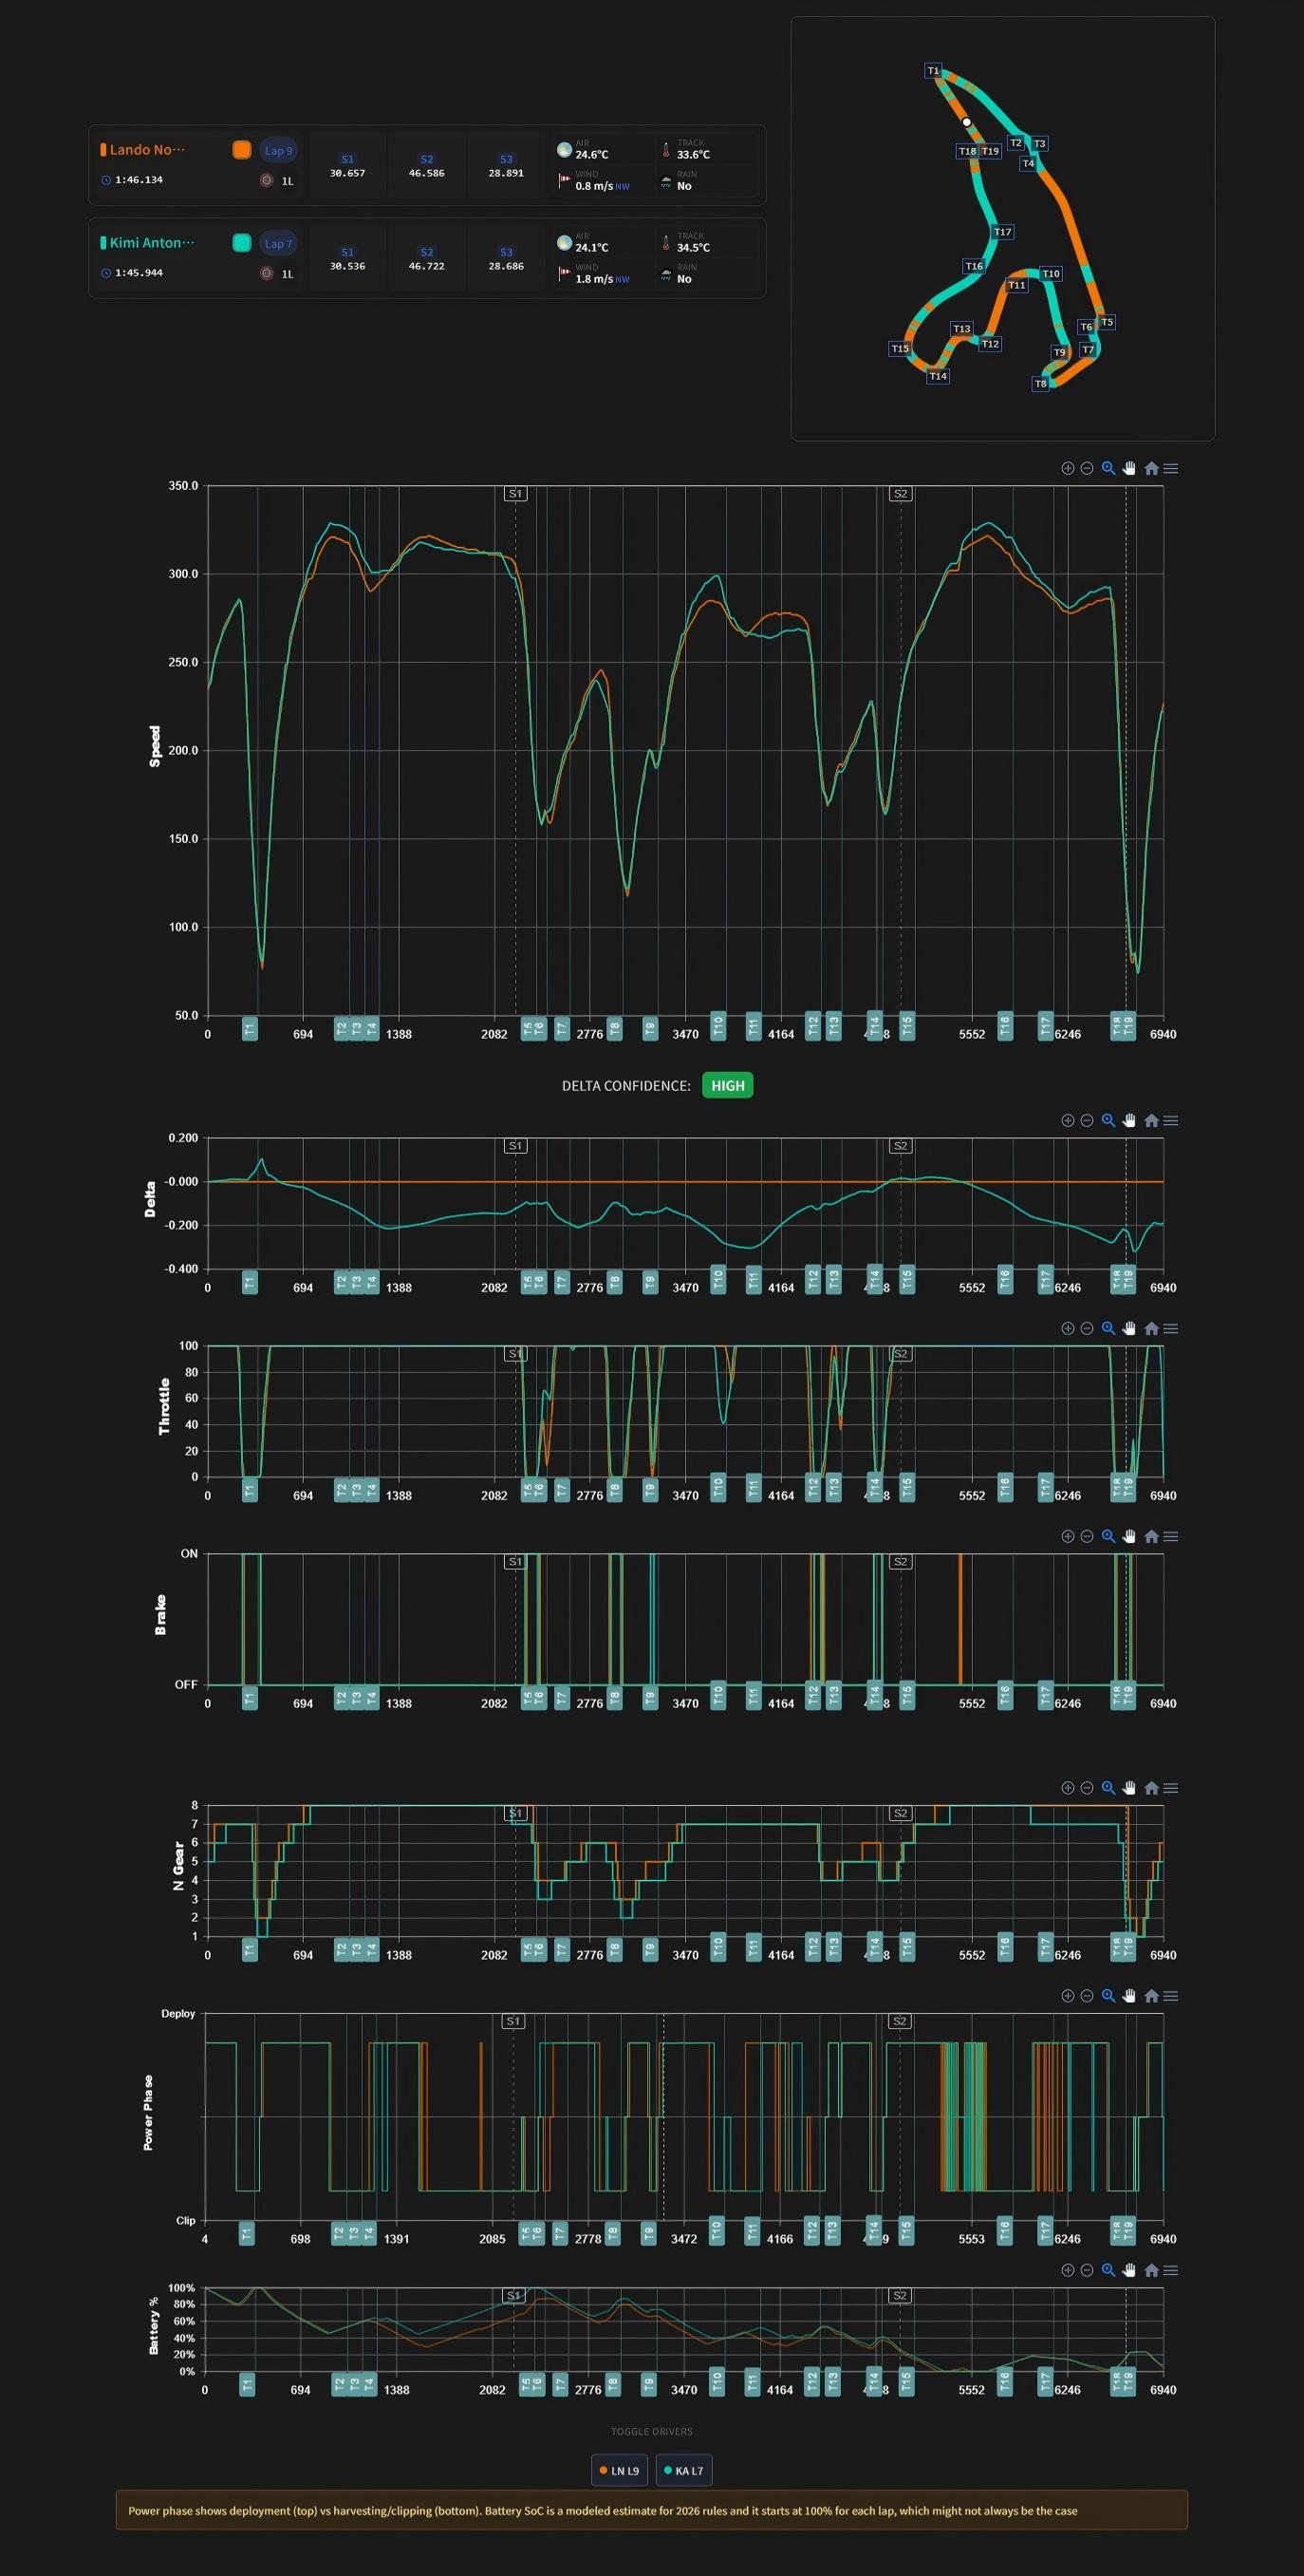
Task: Open the Lap 7 selector
Action: [278, 244]
